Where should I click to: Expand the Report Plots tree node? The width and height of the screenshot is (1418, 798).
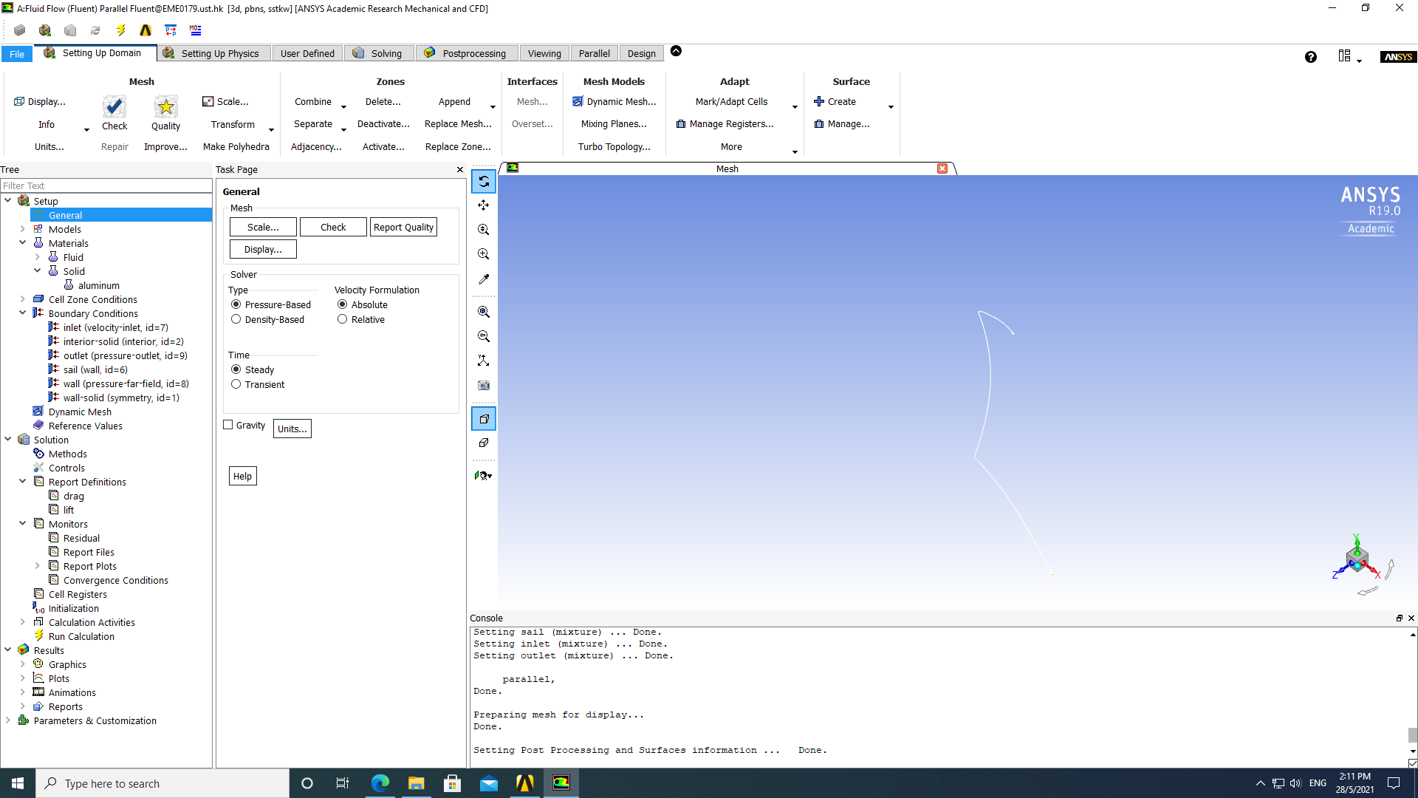37,566
